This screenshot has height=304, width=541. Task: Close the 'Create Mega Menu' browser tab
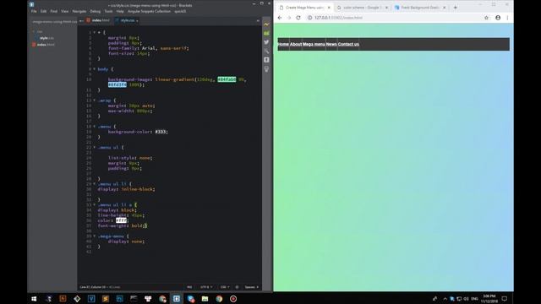[x=329, y=8]
